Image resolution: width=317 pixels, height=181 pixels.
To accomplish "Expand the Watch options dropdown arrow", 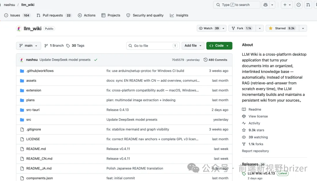I will 223,28.
